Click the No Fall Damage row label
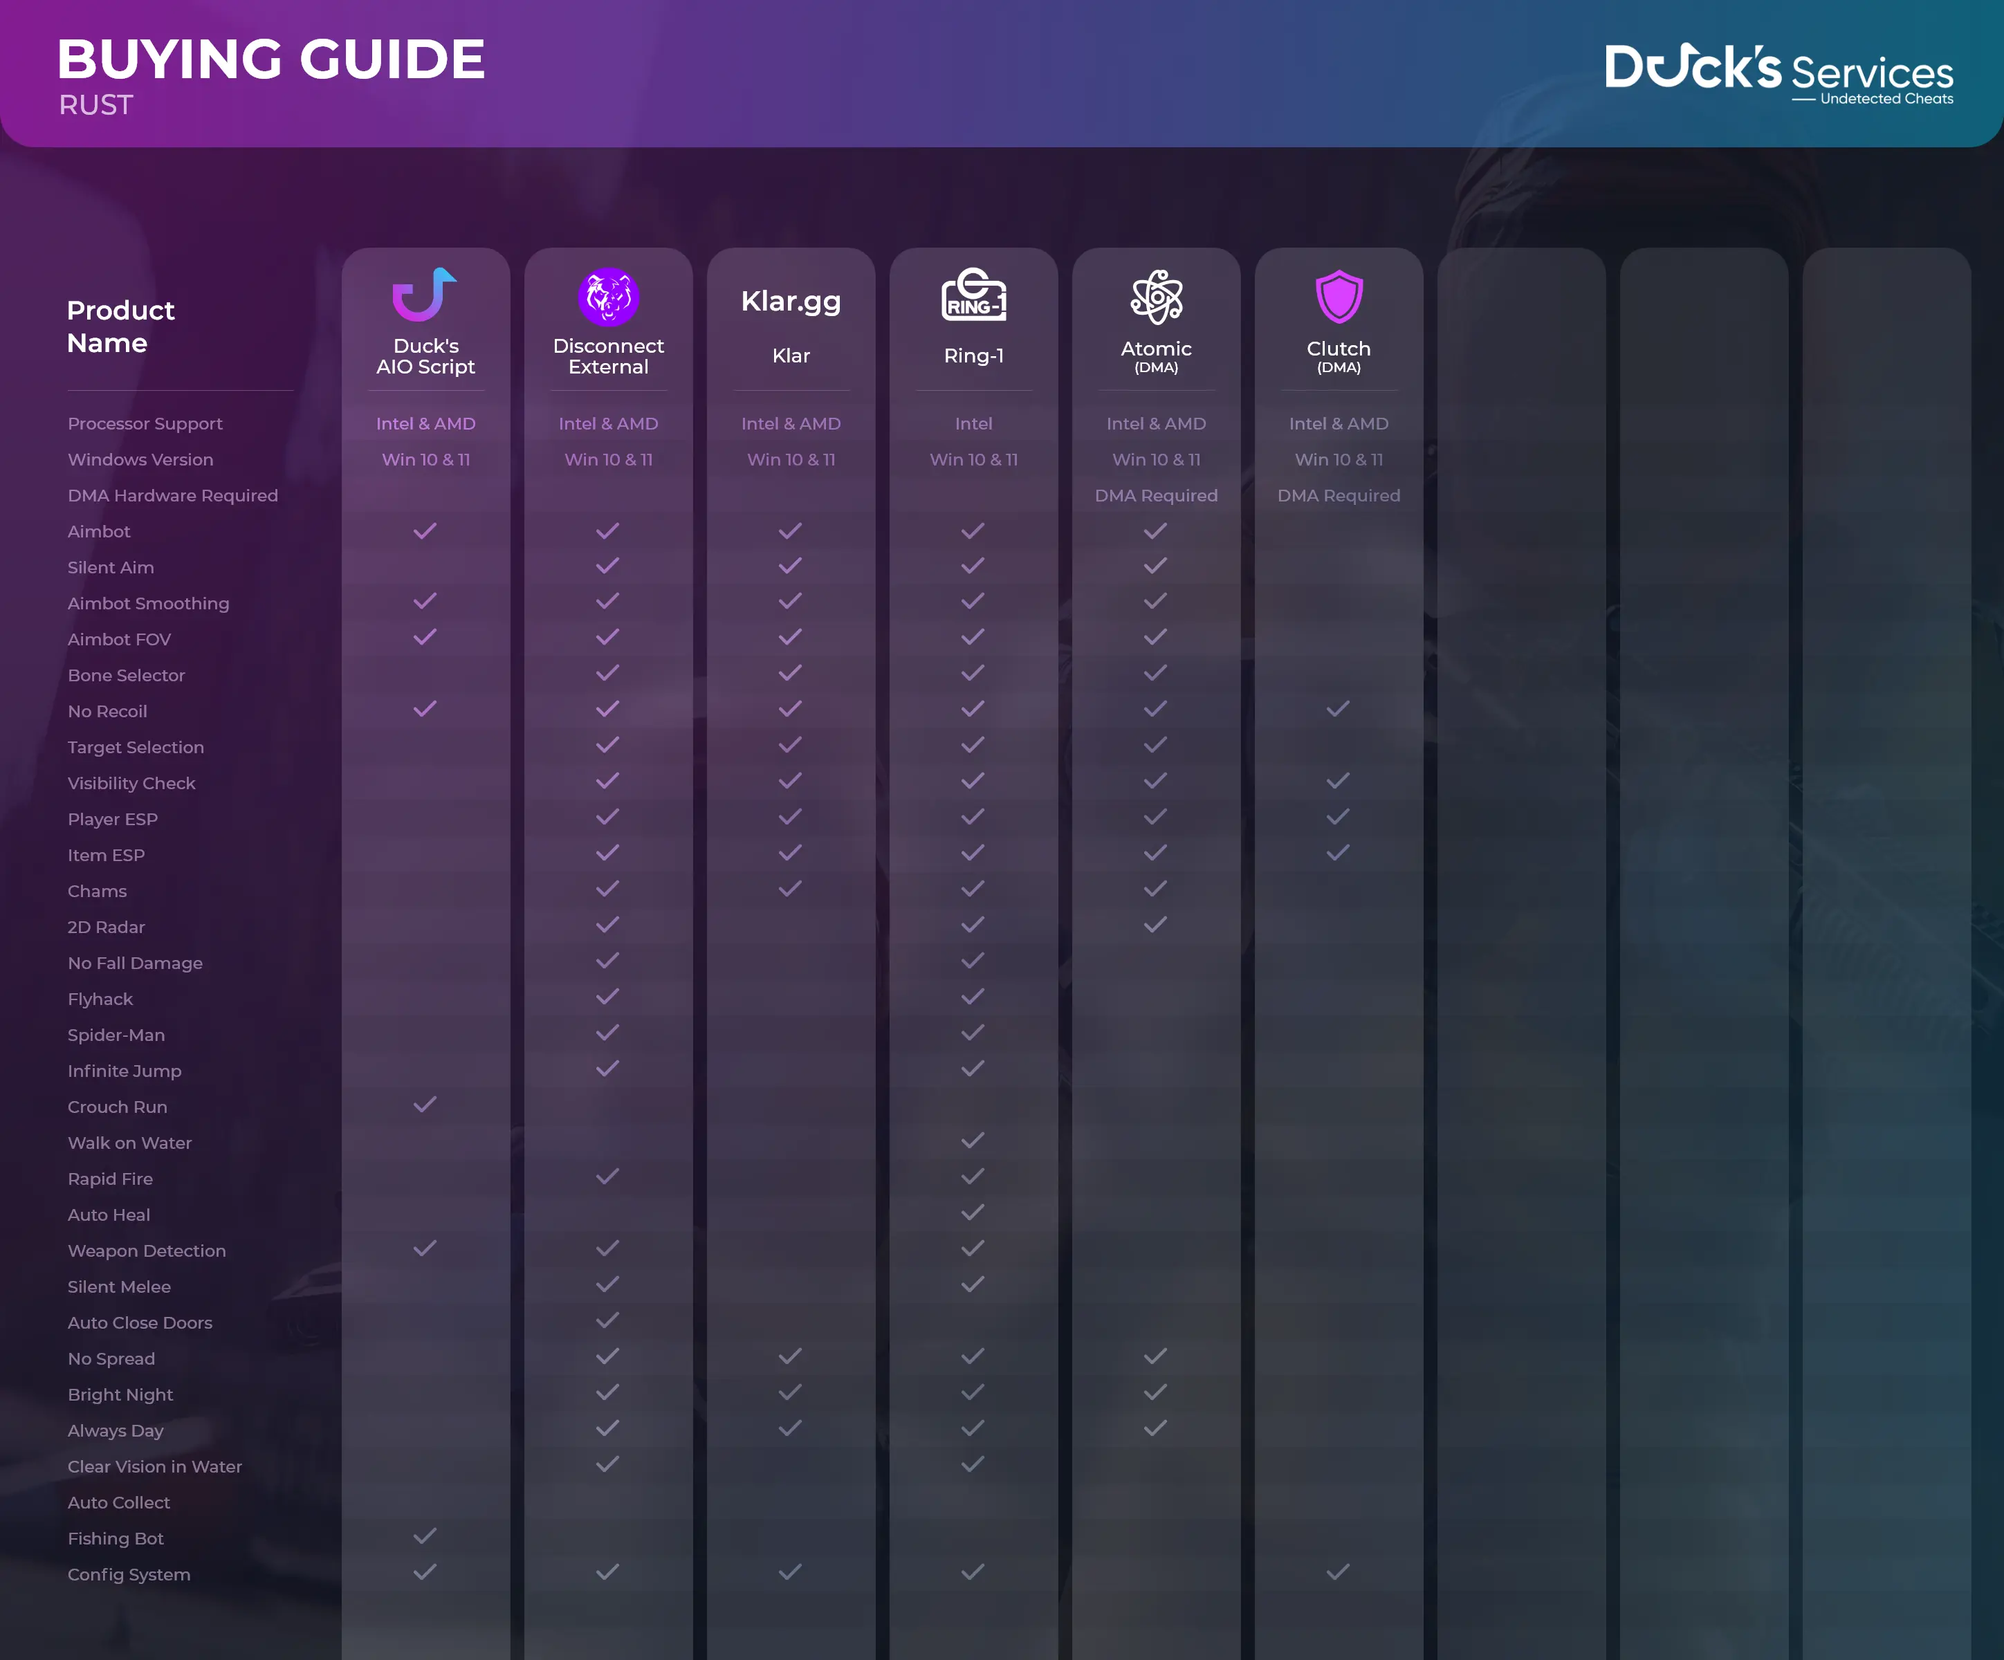The image size is (2004, 1660). coord(136,963)
